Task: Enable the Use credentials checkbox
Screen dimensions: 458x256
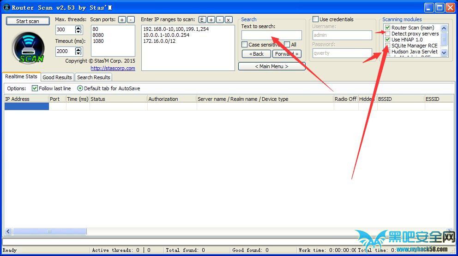Action: pos(315,19)
